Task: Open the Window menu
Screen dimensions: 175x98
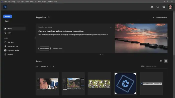Action: pos(50,2)
